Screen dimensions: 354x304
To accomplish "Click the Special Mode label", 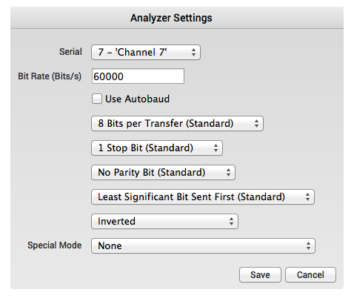I will click(55, 245).
